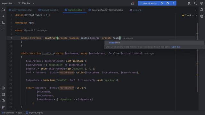Switch to GenerateAppKeyCommand.php tab

(x=106, y=10)
